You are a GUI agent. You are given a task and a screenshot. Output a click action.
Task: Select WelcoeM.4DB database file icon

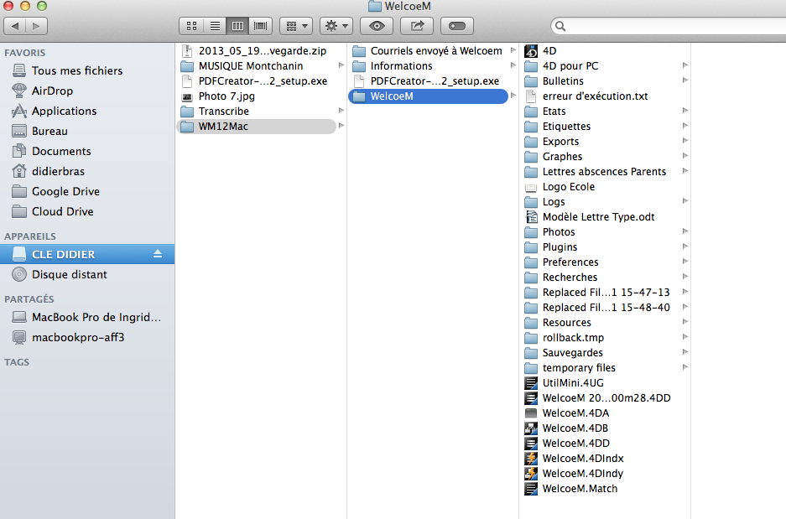pyautogui.click(x=531, y=428)
